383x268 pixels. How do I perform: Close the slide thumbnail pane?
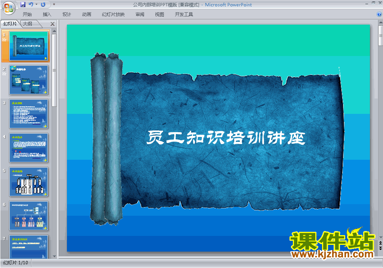coord(52,24)
